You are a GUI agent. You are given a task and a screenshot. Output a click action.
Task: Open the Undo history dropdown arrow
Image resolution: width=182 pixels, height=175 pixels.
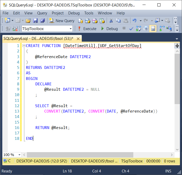140,21
